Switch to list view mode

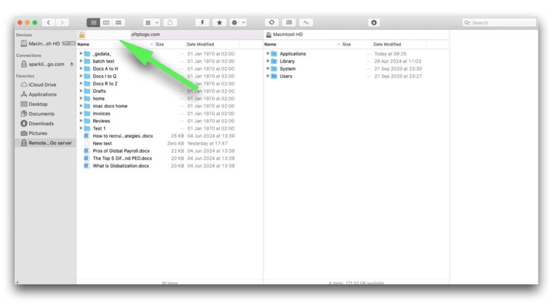pyautogui.click(x=94, y=23)
